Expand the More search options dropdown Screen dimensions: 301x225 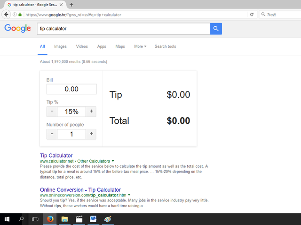pos(140,46)
